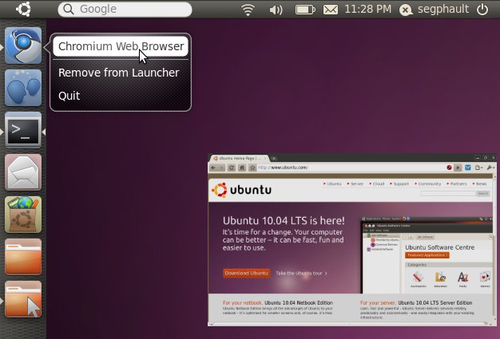Open the sound volume indicator
The height and width of the screenshot is (339, 500).
click(x=276, y=10)
